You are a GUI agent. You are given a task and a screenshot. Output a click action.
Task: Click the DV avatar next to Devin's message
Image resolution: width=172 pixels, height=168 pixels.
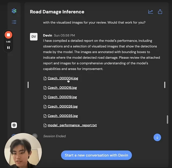34,37
